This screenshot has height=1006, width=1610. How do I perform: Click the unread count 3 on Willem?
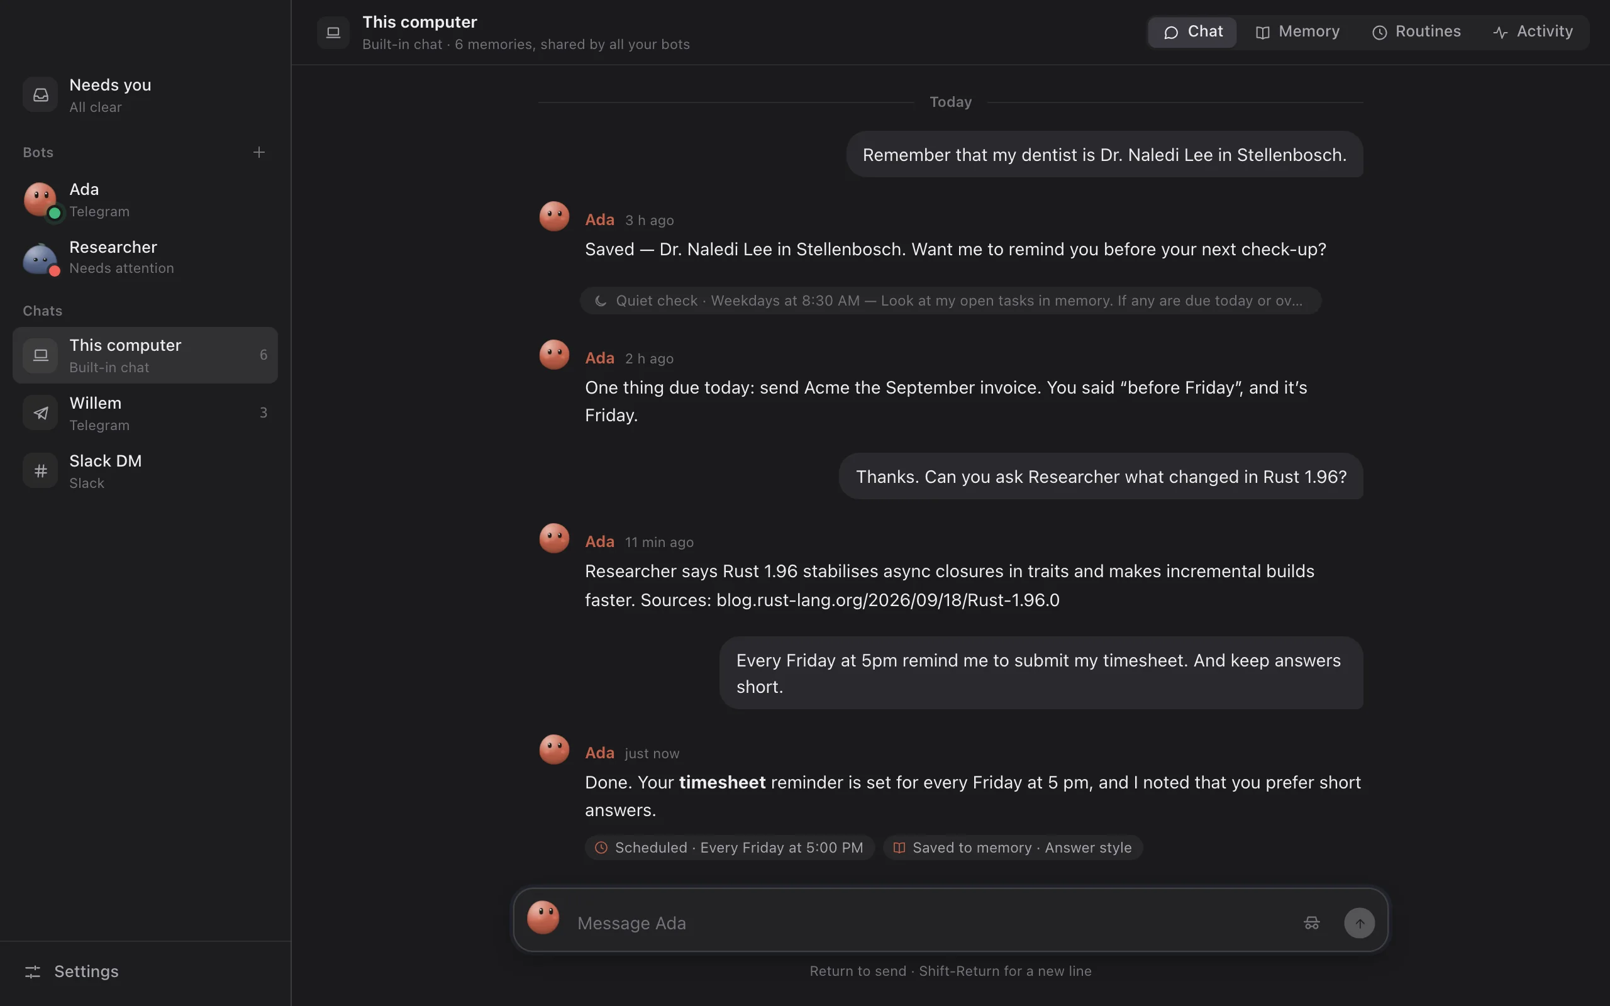point(264,413)
